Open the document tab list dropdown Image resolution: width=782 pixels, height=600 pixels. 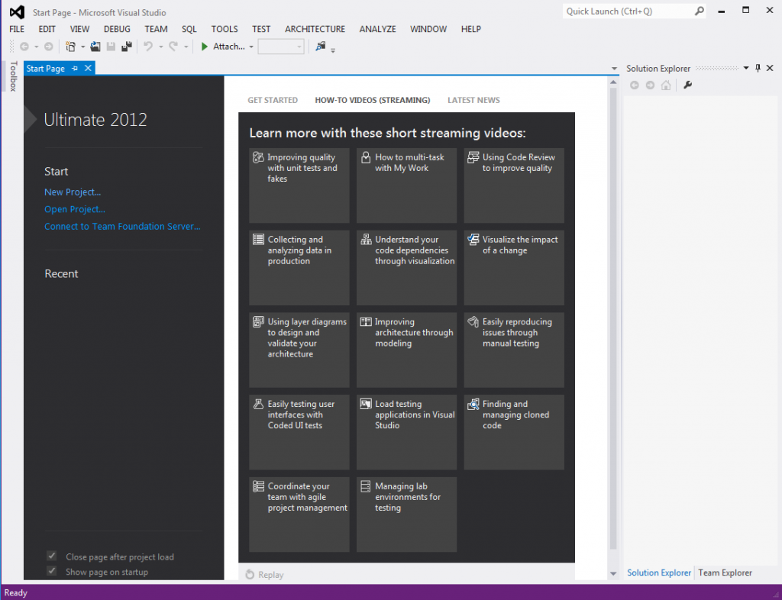614,69
